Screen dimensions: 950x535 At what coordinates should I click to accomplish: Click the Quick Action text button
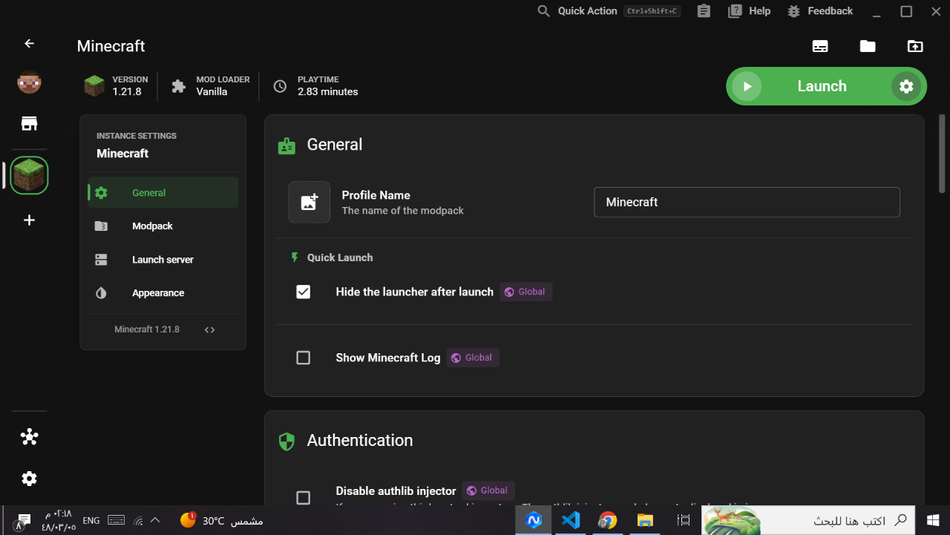587,11
